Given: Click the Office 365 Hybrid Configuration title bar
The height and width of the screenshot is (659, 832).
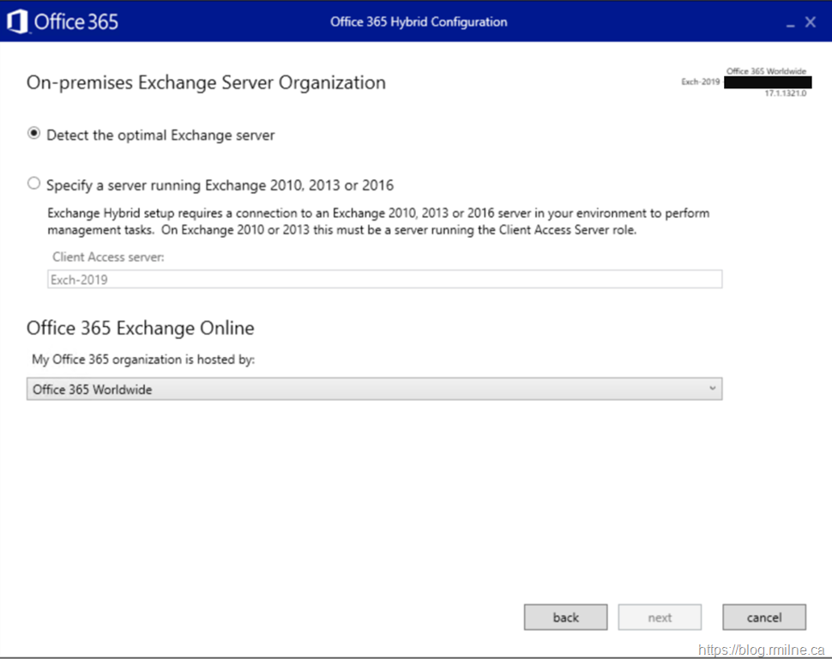Looking at the screenshot, I should [419, 21].
